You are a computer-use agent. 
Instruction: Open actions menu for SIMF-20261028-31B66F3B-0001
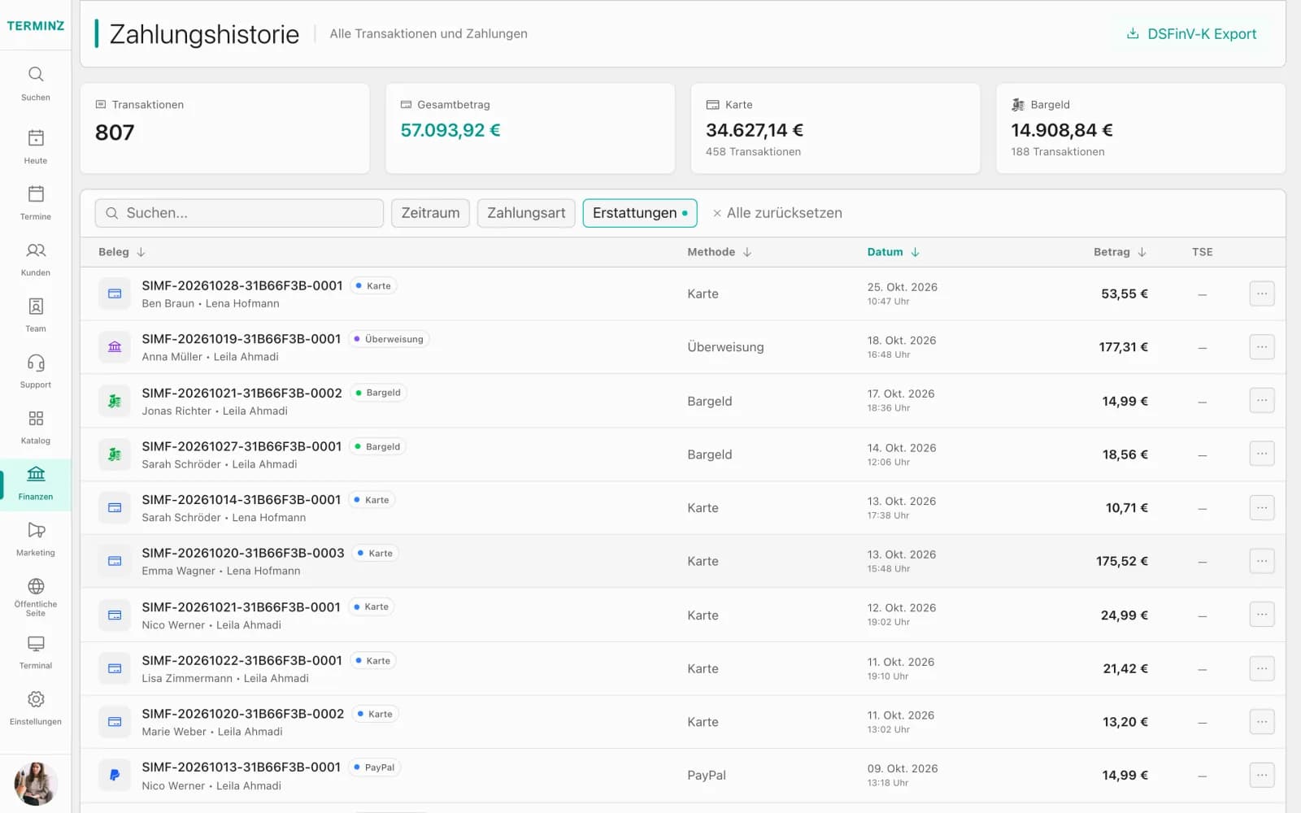1261,293
